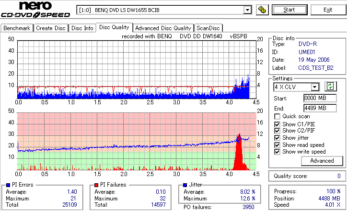Click the blue Jitter legend square
This screenshot has height=211, width=347.
click(x=185, y=185)
